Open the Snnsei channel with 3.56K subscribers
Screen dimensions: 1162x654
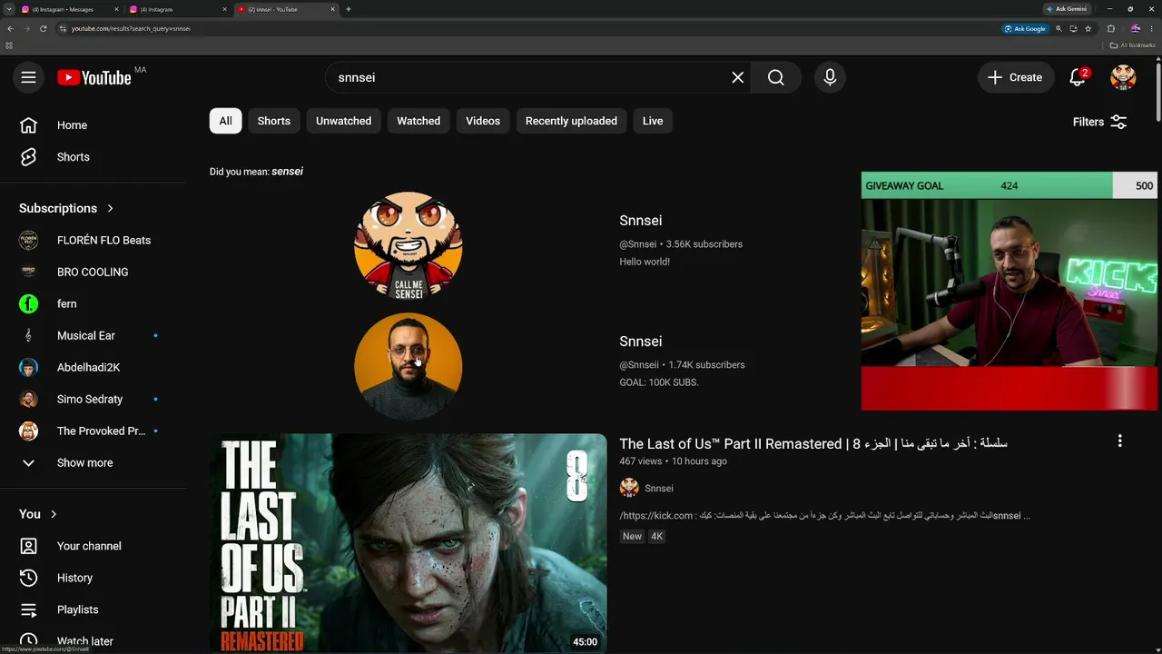(641, 221)
